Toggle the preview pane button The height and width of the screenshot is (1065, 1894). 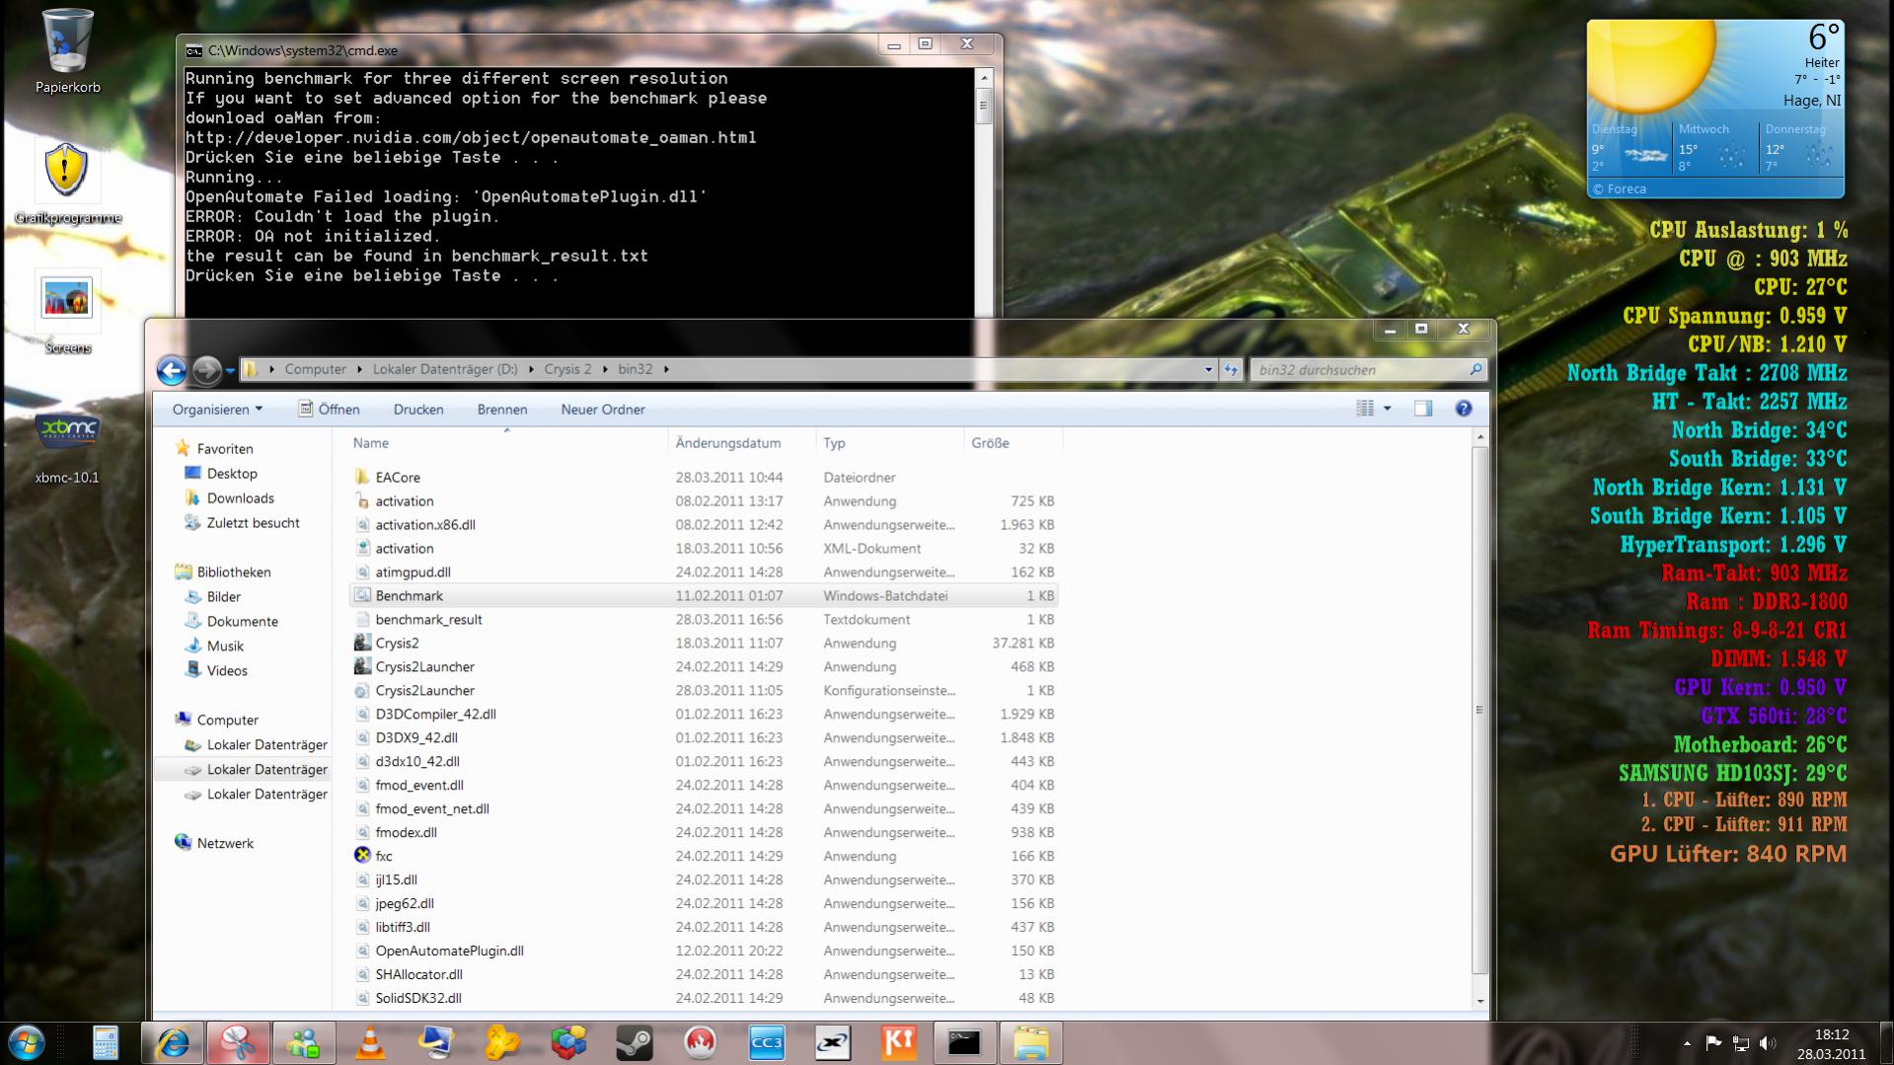pyautogui.click(x=1423, y=409)
